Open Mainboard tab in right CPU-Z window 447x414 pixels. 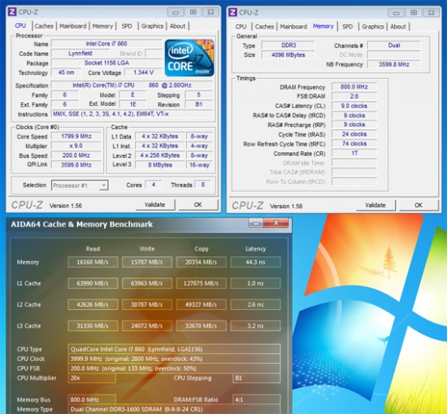click(x=293, y=27)
